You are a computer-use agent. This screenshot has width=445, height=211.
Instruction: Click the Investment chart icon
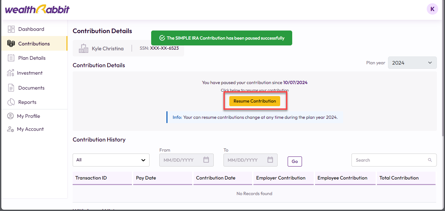(x=10, y=73)
